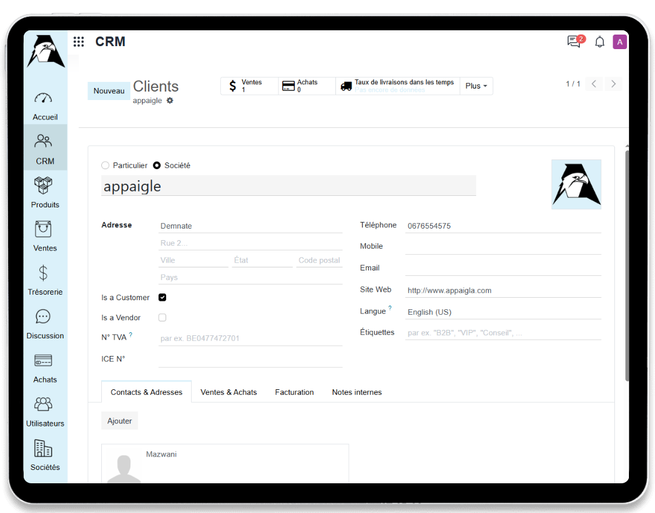Click the gear icon next to appaigle
The image size is (655, 513).
tap(170, 100)
